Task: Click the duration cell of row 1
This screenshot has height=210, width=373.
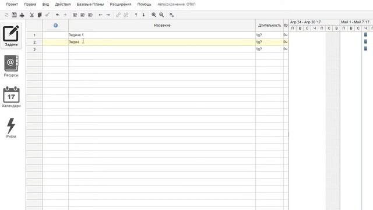Action: pyautogui.click(x=269, y=35)
